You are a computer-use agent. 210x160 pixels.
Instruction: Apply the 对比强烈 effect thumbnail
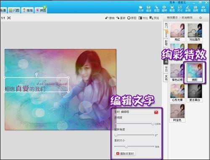click(195, 32)
